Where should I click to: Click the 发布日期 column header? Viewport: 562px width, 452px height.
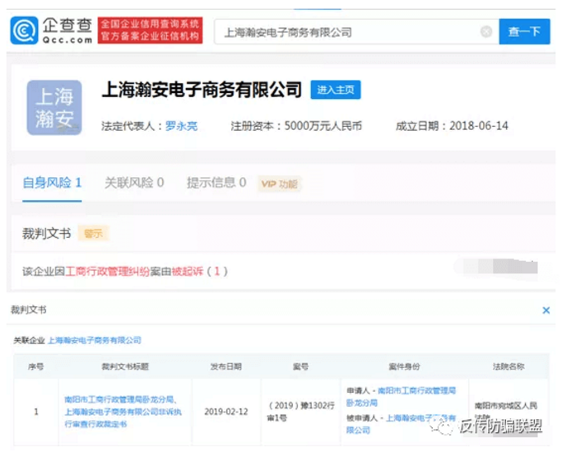pos(226,366)
